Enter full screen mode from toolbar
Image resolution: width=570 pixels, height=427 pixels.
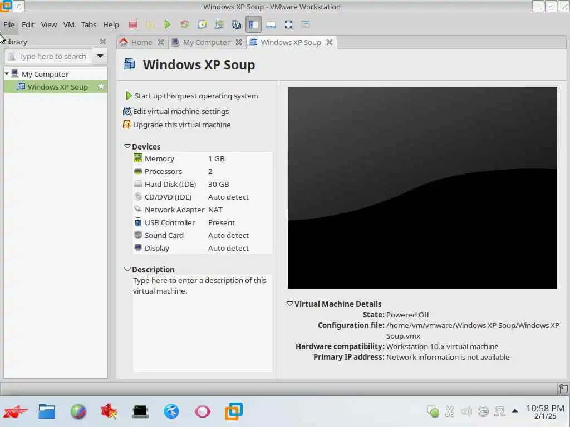point(288,24)
